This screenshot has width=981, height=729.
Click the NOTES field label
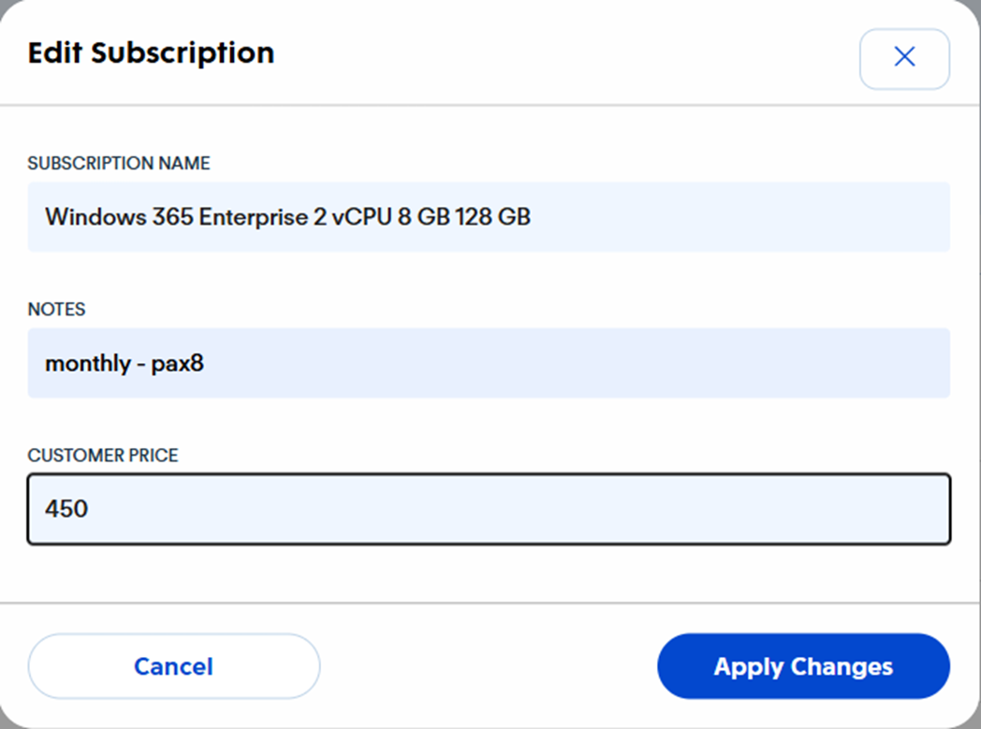click(56, 310)
